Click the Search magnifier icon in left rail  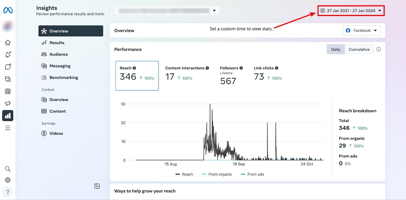click(8, 169)
